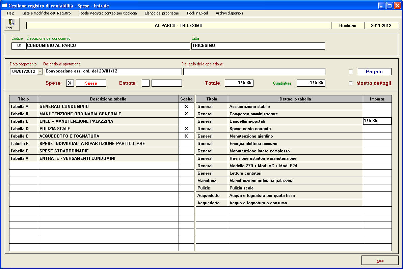This screenshot has width=403, height=269.
Task: Click the Importo column header
Action: pos(377,99)
